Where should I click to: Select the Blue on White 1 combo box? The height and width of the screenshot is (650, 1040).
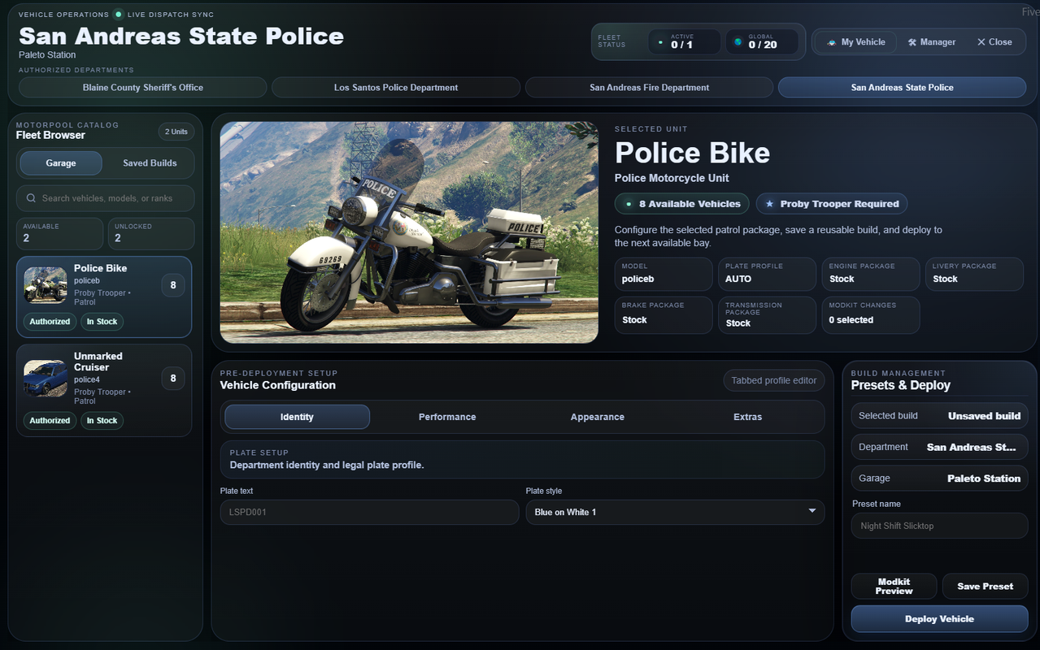point(675,512)
